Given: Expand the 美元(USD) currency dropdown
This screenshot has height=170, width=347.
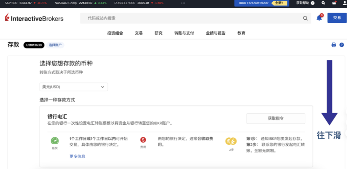Looking at the screenshot, I should tap(74, 87).
